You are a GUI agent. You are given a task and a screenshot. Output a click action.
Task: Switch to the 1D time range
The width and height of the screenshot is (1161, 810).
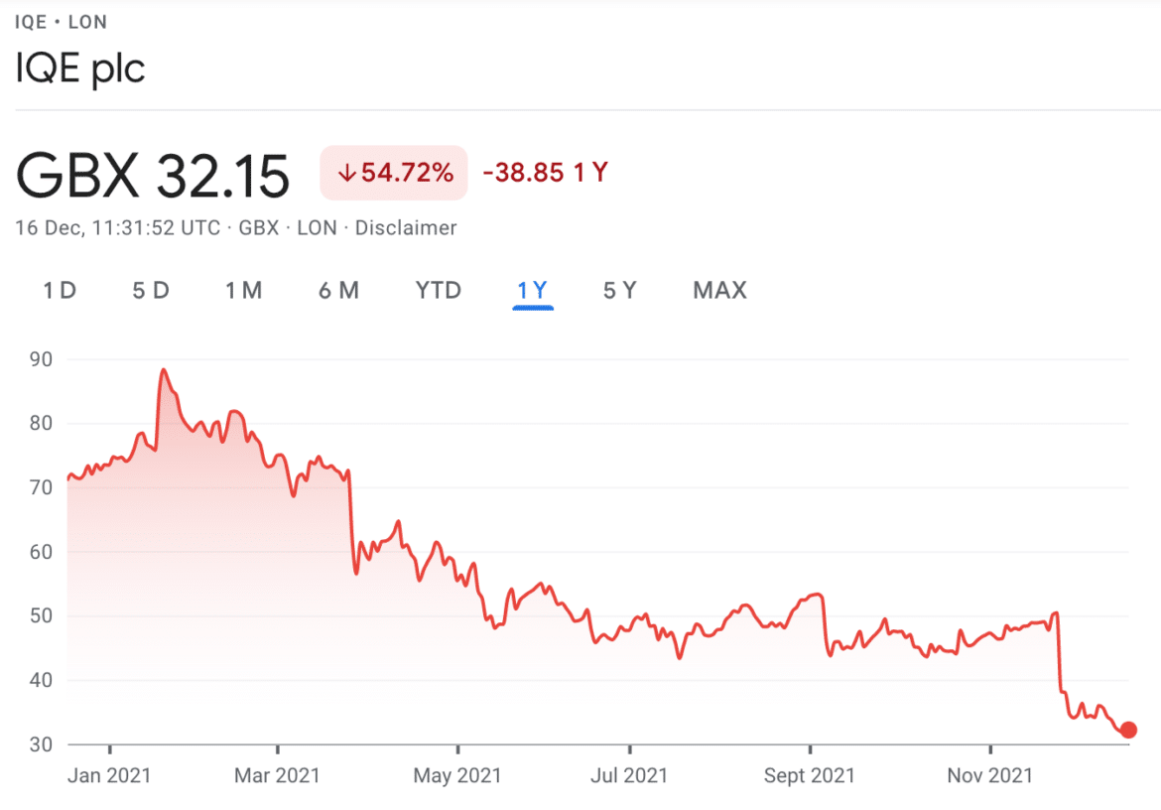click(x=59, y=290)
